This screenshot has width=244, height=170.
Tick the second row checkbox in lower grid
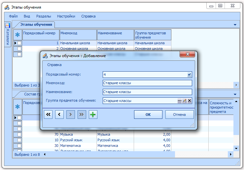click(19, 123)
